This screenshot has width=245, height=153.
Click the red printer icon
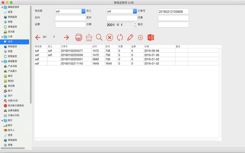click(79, 37)
